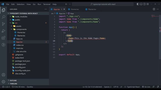Screen dimensions: 161x90
Task: Open the Selection menu
Action: 21,4
